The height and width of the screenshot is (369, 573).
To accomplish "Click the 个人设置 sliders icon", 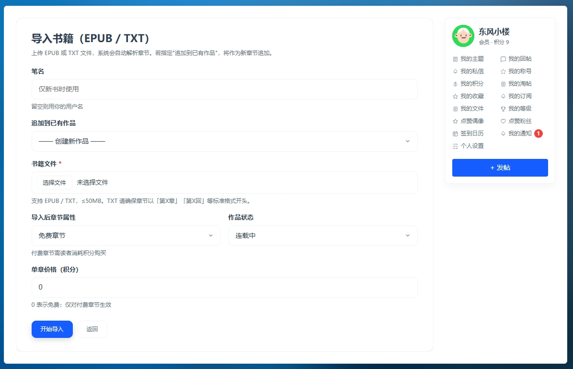I will click(x=455, y=146).
